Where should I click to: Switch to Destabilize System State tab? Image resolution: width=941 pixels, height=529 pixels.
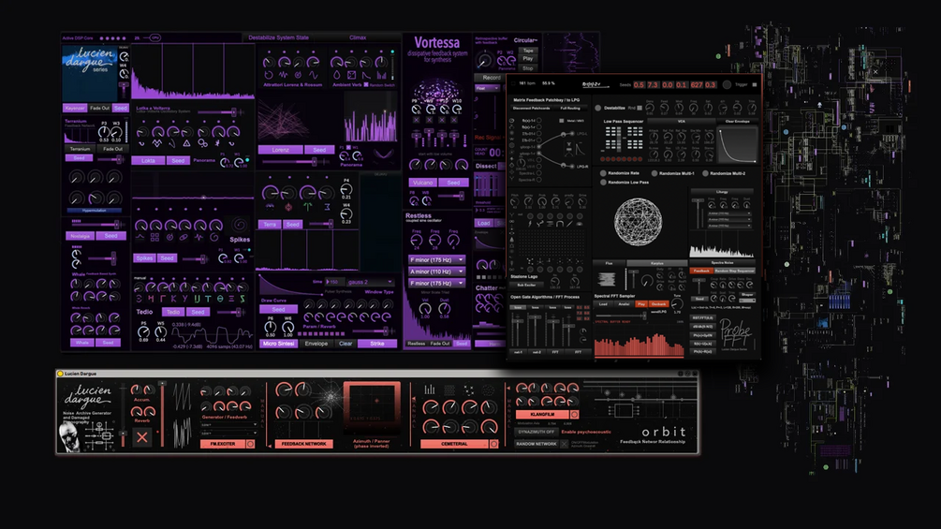point(278,37)
